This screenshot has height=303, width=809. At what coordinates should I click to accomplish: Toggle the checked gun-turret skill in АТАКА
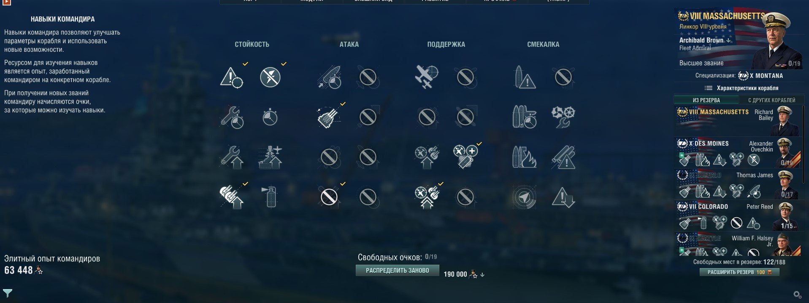[329, 117]
